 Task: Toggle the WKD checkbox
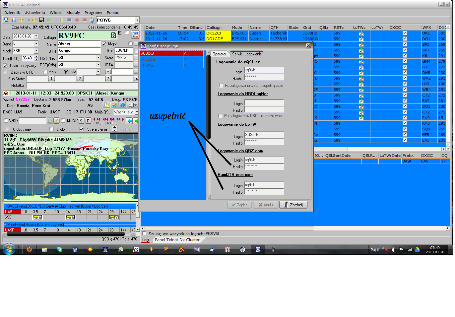pos(6,120)
